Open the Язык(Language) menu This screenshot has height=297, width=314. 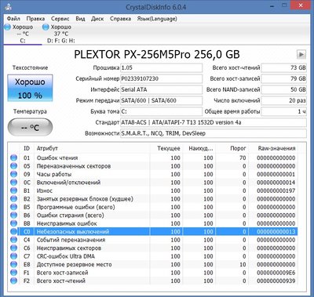pyautogui.click(x=157, y=19)
